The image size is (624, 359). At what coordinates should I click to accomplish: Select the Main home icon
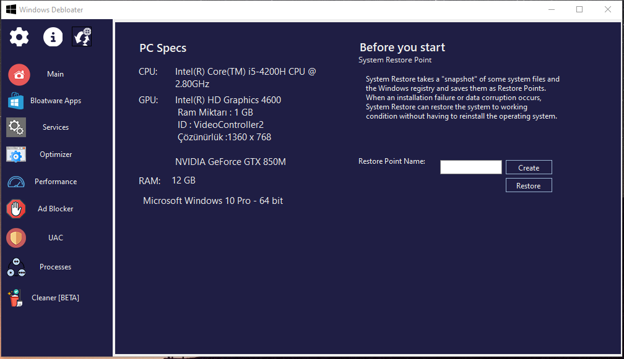point(19,74)
